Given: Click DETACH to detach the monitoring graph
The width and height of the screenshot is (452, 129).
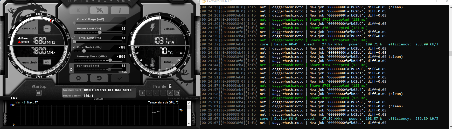Looking at the screenshot, I should [98, 99].
